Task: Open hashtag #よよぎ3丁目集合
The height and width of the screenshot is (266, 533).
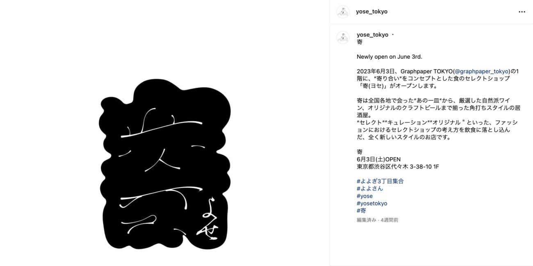Action: [380, 181]
